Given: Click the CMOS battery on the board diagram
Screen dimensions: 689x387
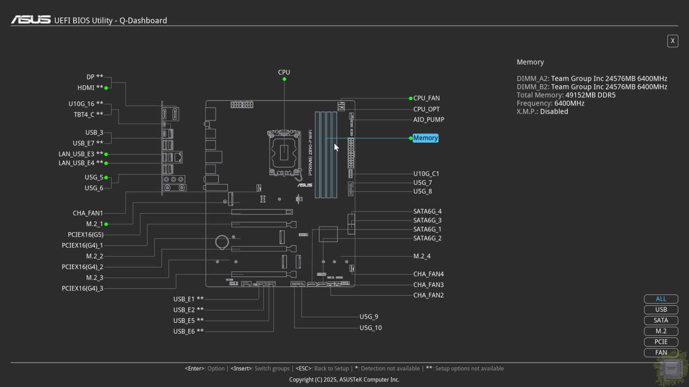Looking at the screenshot, I should point(222,242).
